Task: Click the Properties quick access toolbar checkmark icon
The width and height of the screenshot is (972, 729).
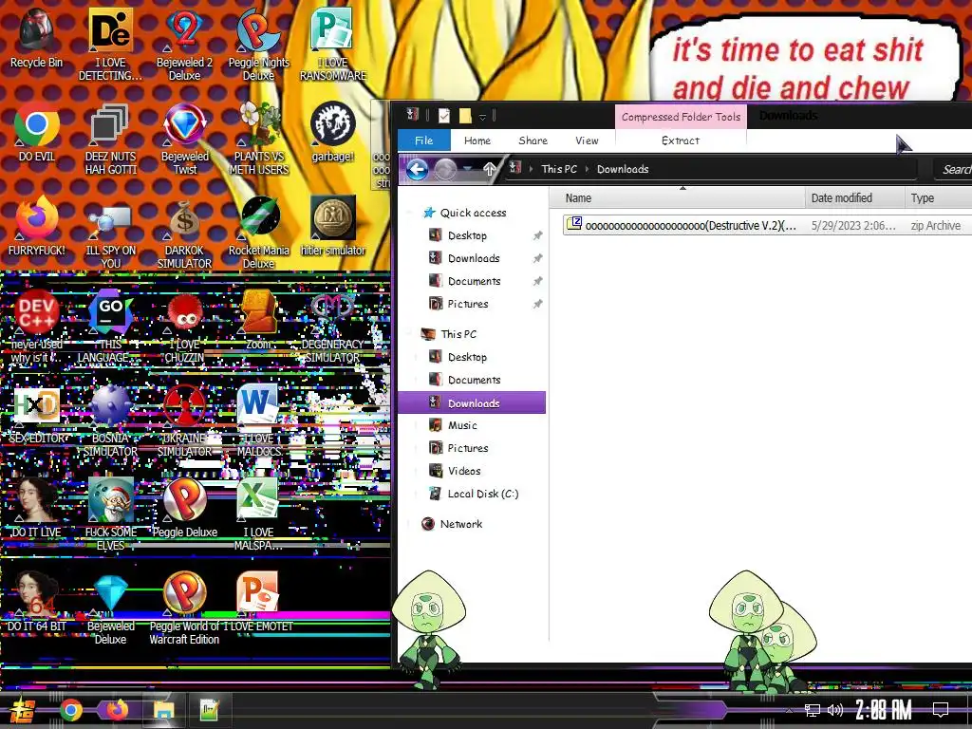Action: [444, 115]
